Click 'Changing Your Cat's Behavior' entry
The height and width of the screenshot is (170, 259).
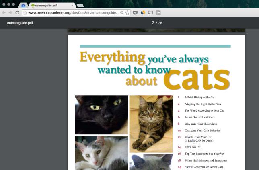tap(202, 130)
